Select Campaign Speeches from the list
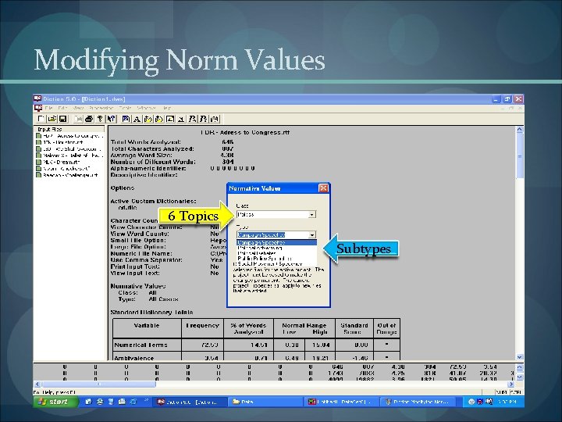 coord(276,242)
